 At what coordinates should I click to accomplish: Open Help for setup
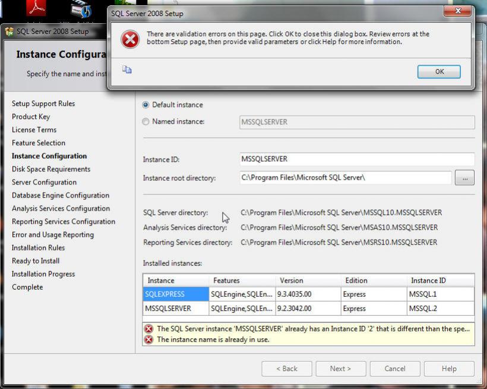(x=449, y=369)
